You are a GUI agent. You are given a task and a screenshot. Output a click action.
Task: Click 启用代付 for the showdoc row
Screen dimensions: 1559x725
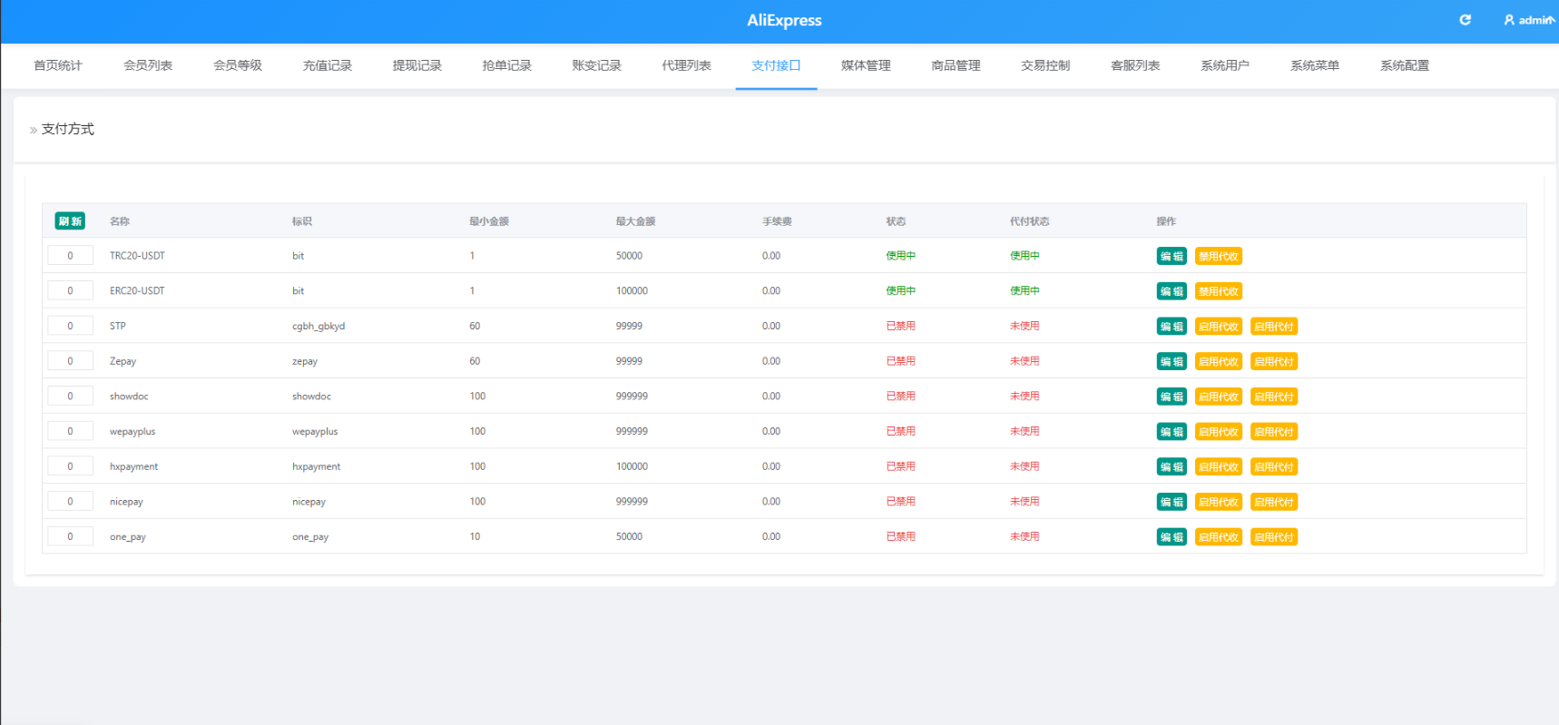coord(1274,397)
